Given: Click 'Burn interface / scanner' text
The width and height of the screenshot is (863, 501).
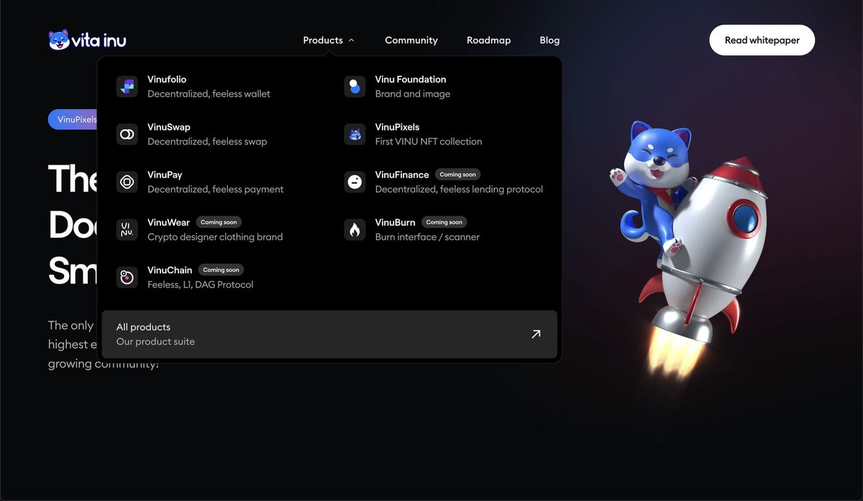Looking at the screenshot, I should pyautogui.click(x=427, y=236).
